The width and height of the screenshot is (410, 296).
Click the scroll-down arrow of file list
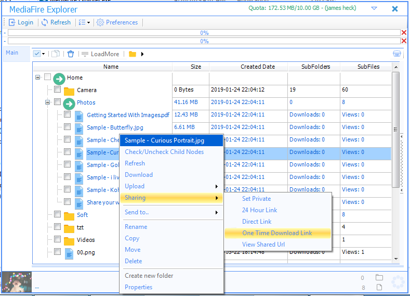point(396,259)
